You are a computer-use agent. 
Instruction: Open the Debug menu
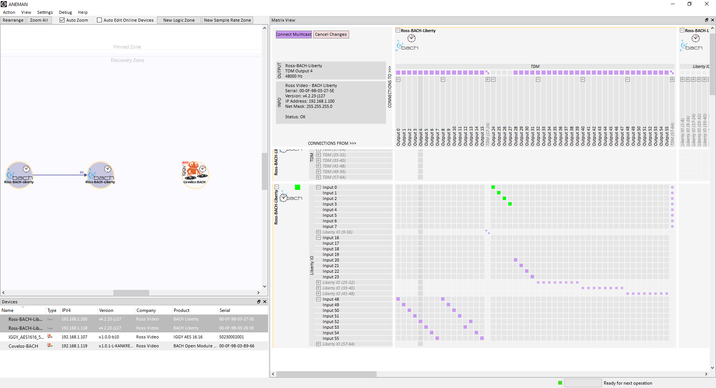pyautogui.click(x=65, y=12)
